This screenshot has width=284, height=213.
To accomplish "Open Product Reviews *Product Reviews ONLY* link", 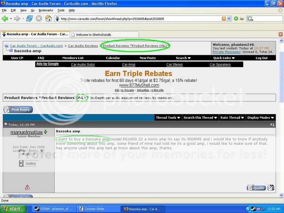I will [136, 46].
